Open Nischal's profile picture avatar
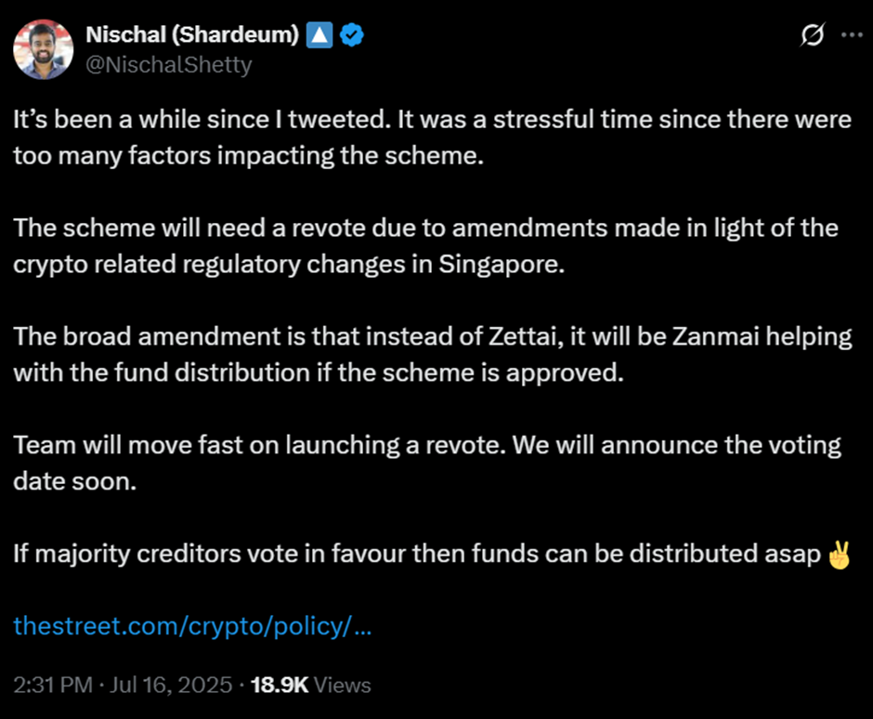This screenshot has width=873, height=719. (x=44, y=49)
